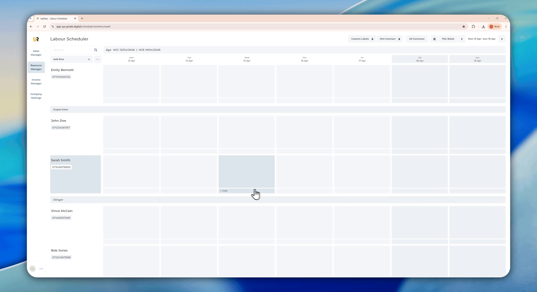The height and width of the screenshot is (292, 537).
Task: Select John Doe's Fri 17 Apr cell
Action: (x=362, y=132)
